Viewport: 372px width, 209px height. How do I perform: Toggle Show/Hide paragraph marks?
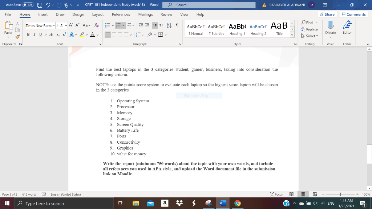(x=177, y=25)
